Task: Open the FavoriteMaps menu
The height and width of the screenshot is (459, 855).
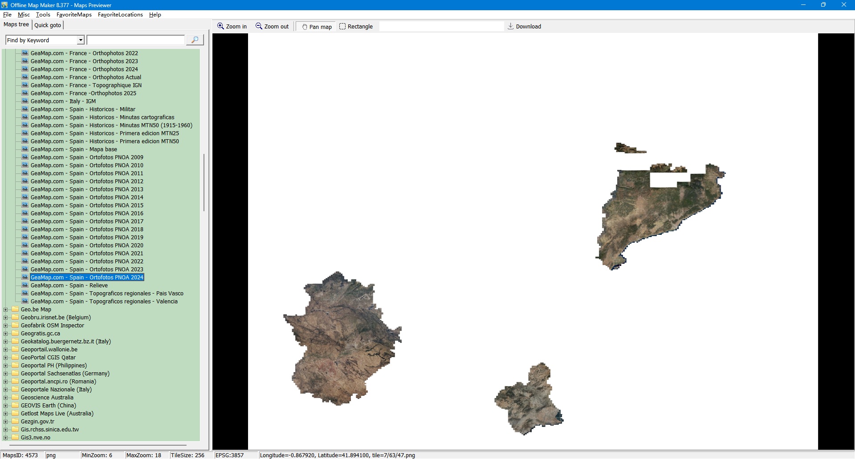Action: (x=74, y=15)
